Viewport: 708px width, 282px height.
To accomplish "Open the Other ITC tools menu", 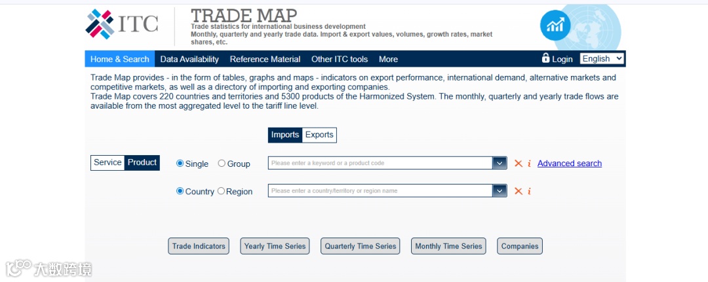I will click(340, 59).
